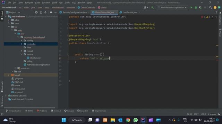Open the Windows Start menu
The width and height of the screenshot is (222, 124).
click(64, 120)
